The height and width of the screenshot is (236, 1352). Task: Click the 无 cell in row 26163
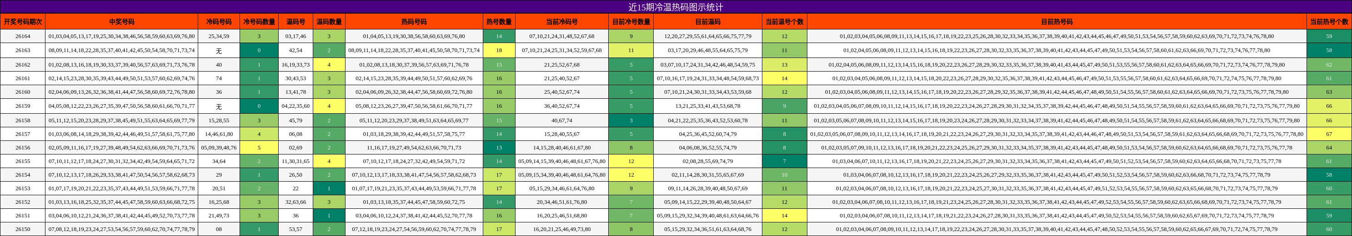218,50
